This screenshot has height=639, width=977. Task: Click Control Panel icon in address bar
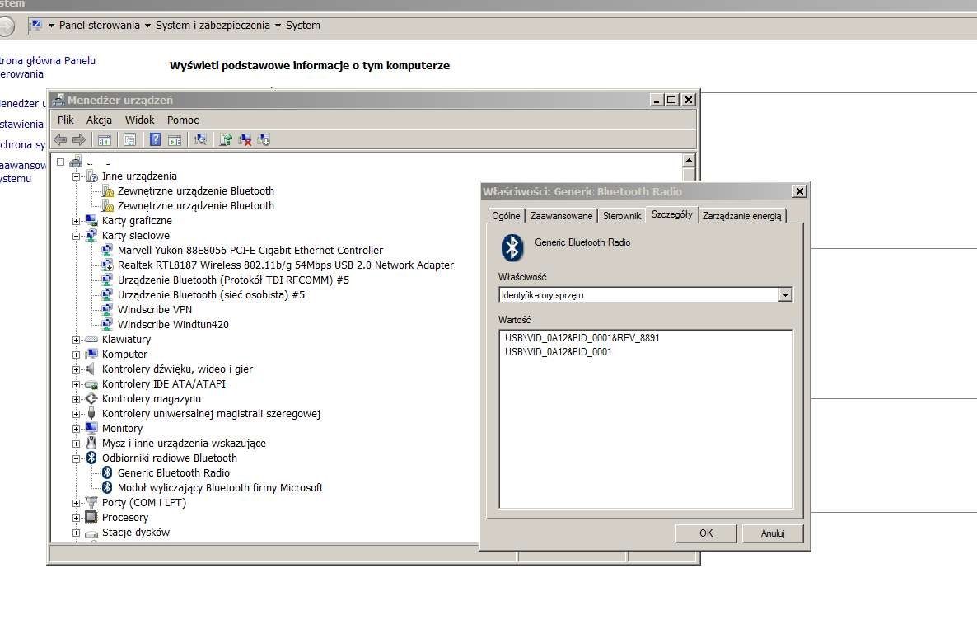[x=35, y=25]
